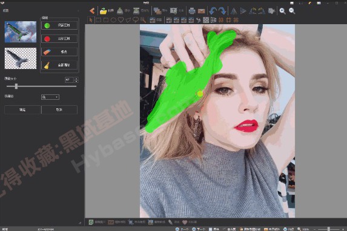Click the flip vertical triangle icon
The image size is (347, 231).
click(x=234, y=11)
